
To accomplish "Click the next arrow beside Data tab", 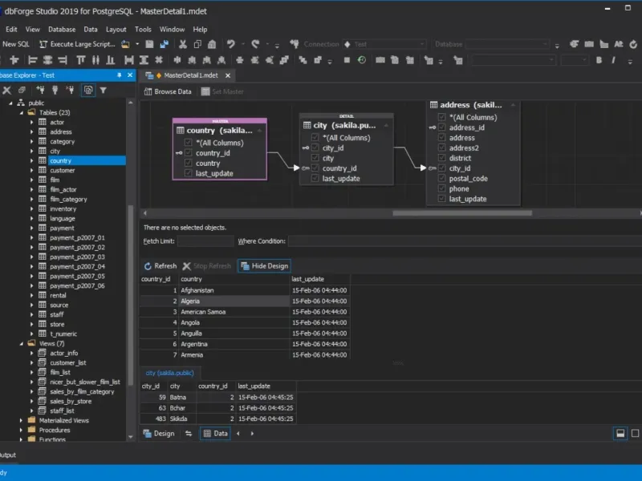I will click(x=252, y=434).
